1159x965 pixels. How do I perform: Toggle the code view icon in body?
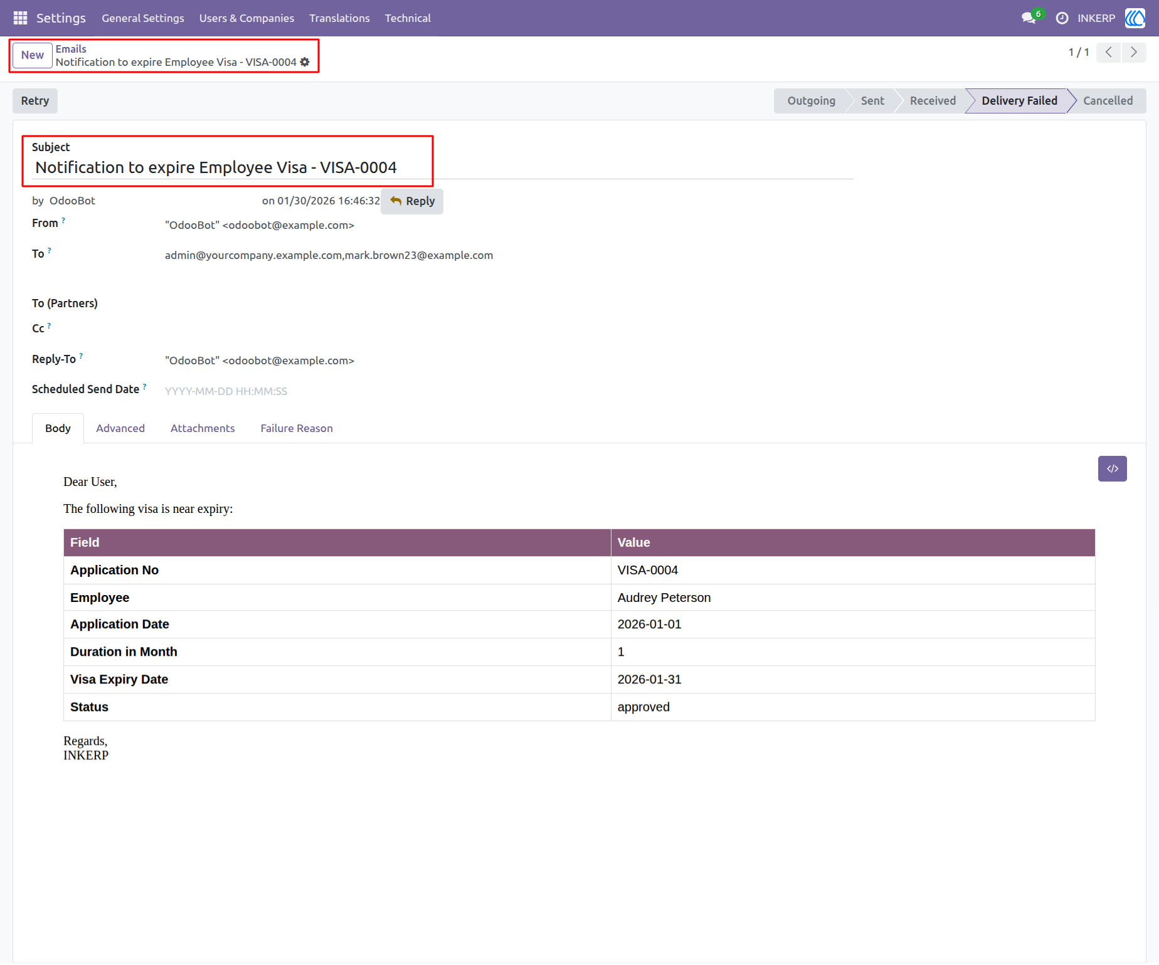[1112, 469]
